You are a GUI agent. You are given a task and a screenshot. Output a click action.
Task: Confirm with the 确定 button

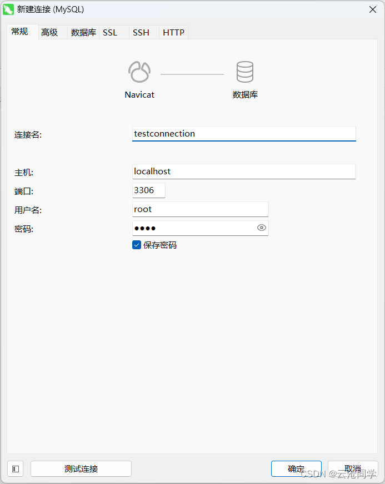coord(296,469)
